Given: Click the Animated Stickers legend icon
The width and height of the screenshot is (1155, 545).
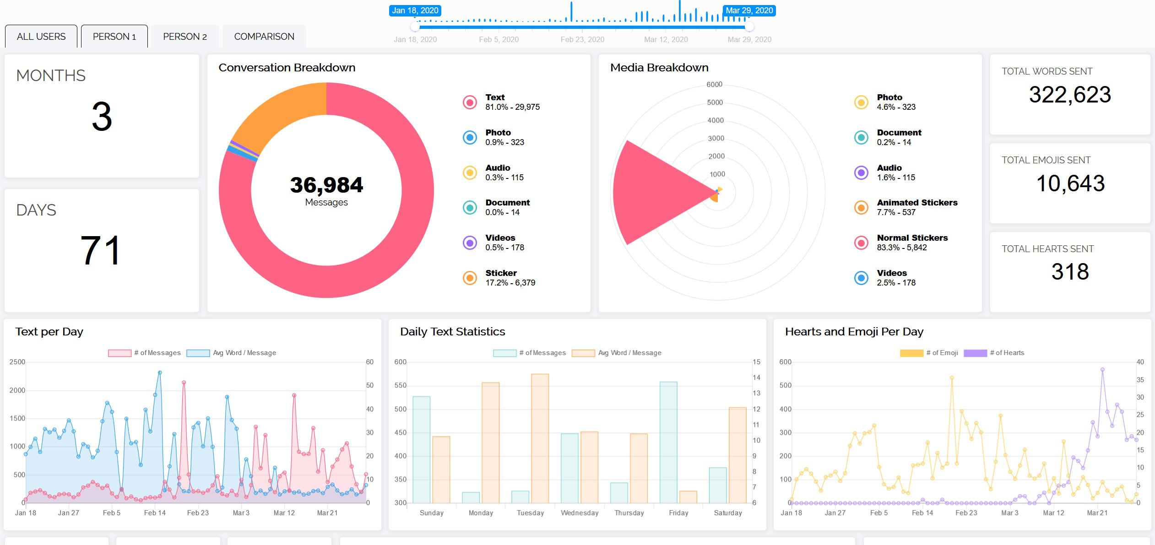Looking at the screenshot, I should tap(861, 207).
